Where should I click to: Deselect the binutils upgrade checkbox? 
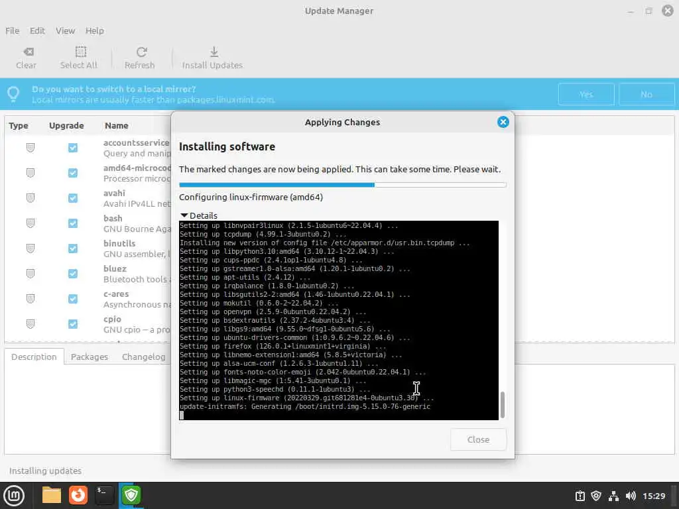point(73,248)
